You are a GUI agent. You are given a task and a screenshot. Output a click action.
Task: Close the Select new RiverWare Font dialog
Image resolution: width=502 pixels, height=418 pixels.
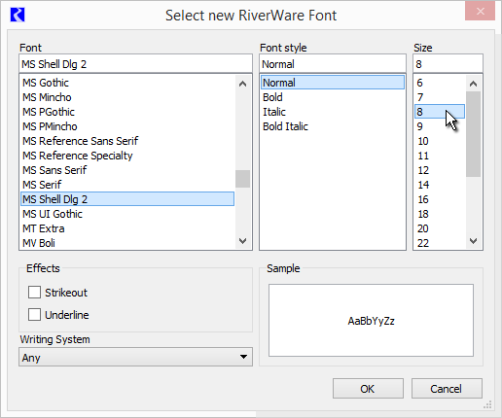pyautogui.click(x=480, y=12)
